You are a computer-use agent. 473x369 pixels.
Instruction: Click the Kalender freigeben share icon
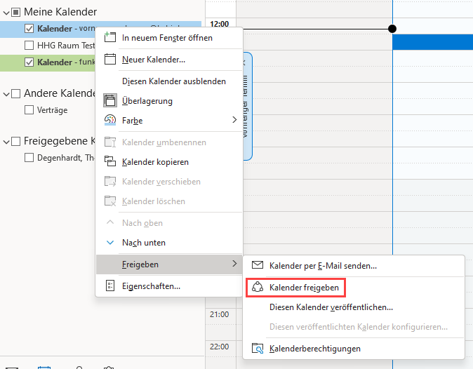(258, 287)
